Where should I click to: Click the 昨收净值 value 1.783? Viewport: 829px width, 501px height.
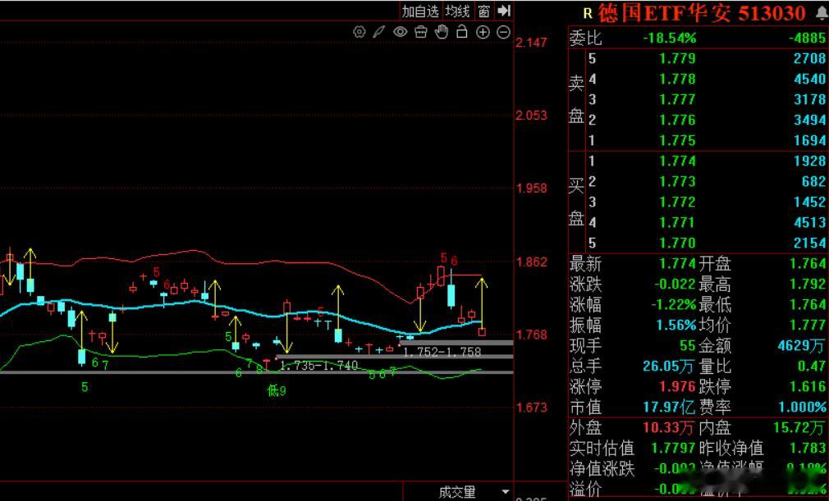pos(808,449)
